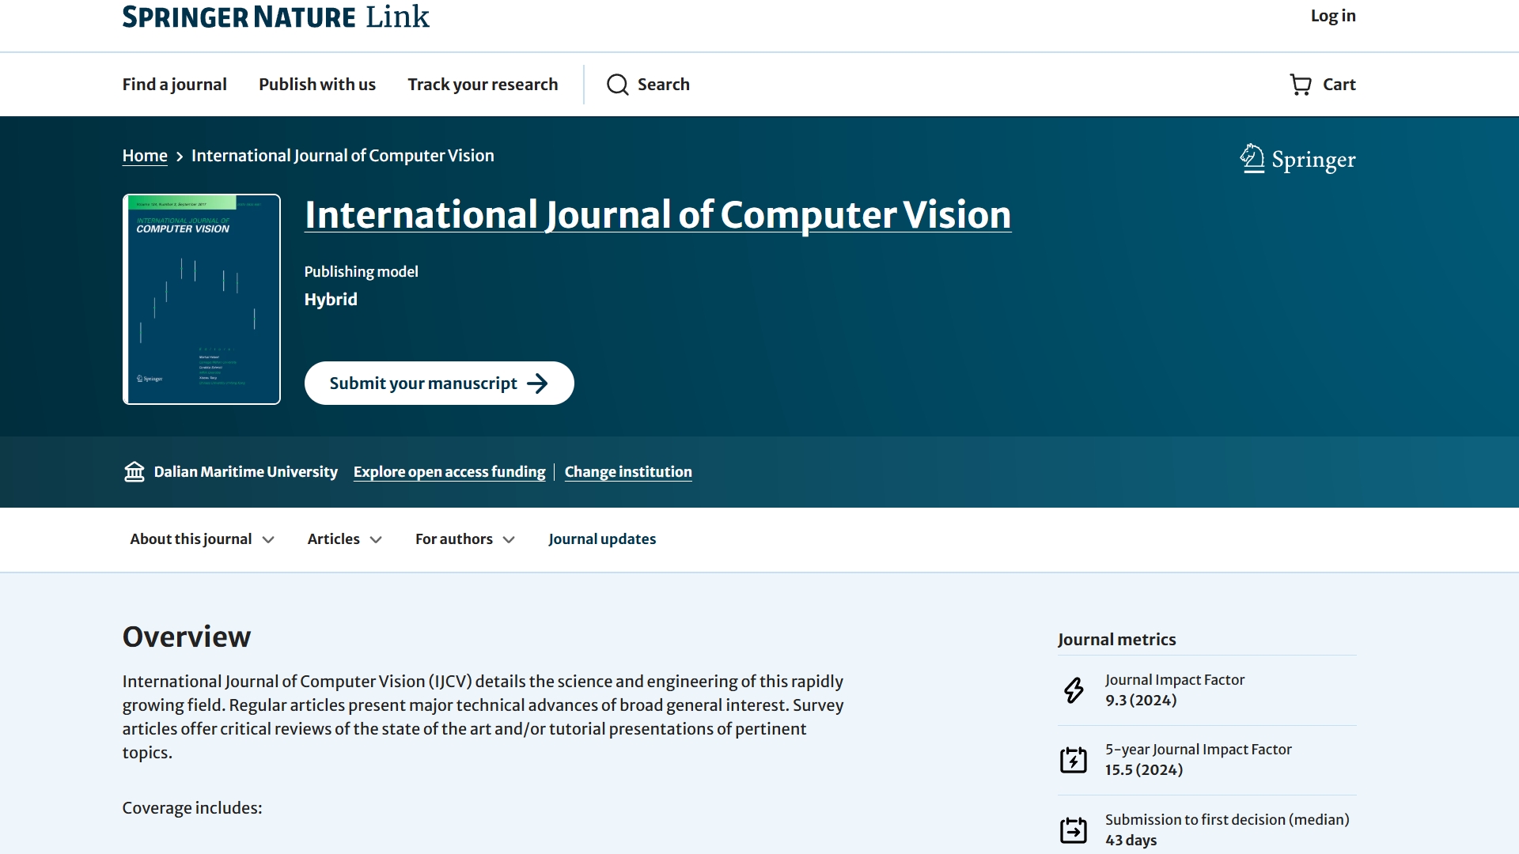Image resolution: width=1519 pixels, height=854 pixels.
Task: Click the submission to first decision icon
Action: click(1074, 829)
